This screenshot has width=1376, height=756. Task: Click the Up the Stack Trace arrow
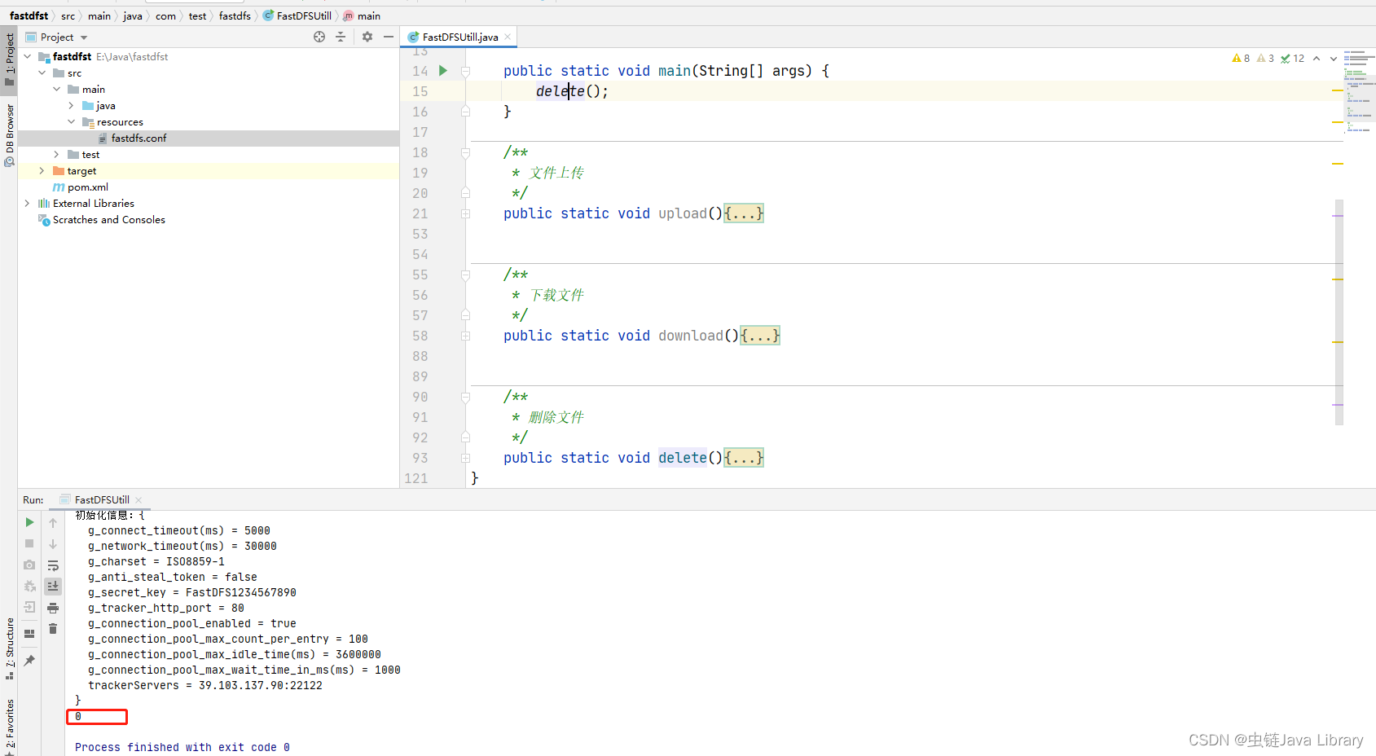click(53, 522)
